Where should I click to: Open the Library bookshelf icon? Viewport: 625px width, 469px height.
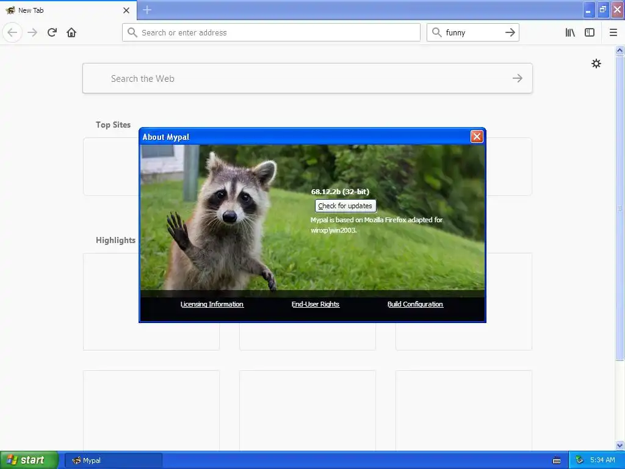pyautogui.click(x=570, y=32)
